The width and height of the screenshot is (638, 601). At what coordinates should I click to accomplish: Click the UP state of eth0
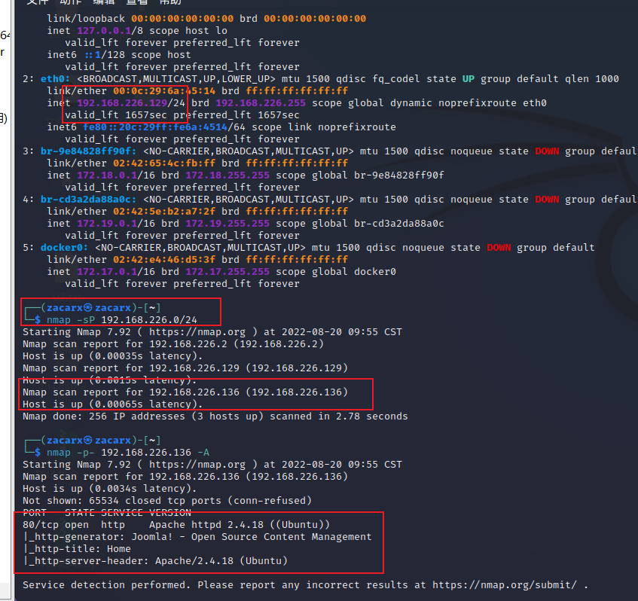pos(469,78)
